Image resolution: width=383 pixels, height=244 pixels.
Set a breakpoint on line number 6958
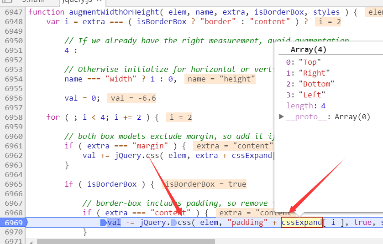pos(14,117)
